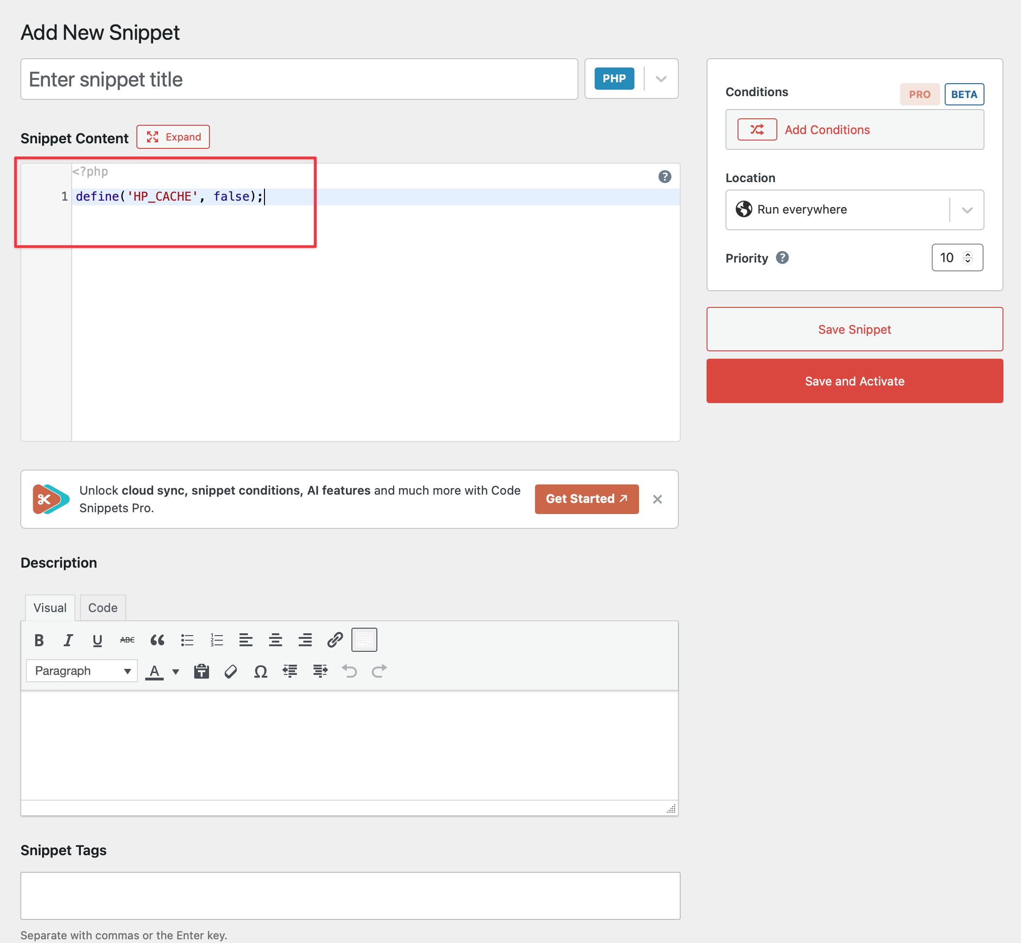Switch to the Code description tab
1021x943 pixels.
[x=103, y=608]
